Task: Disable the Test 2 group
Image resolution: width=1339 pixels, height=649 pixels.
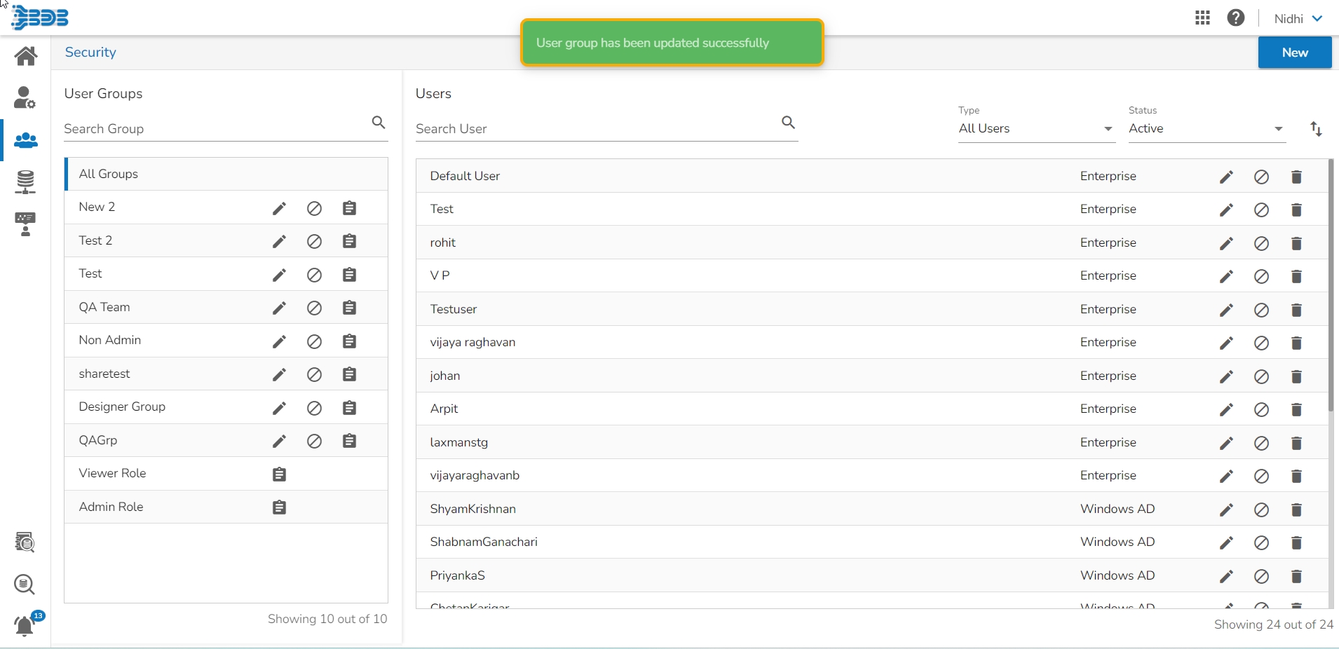Action: (314, 241)
